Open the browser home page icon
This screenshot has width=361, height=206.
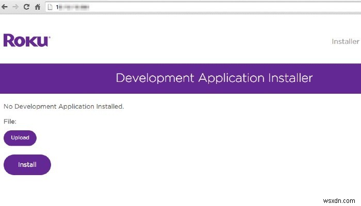tap(38, 7)
